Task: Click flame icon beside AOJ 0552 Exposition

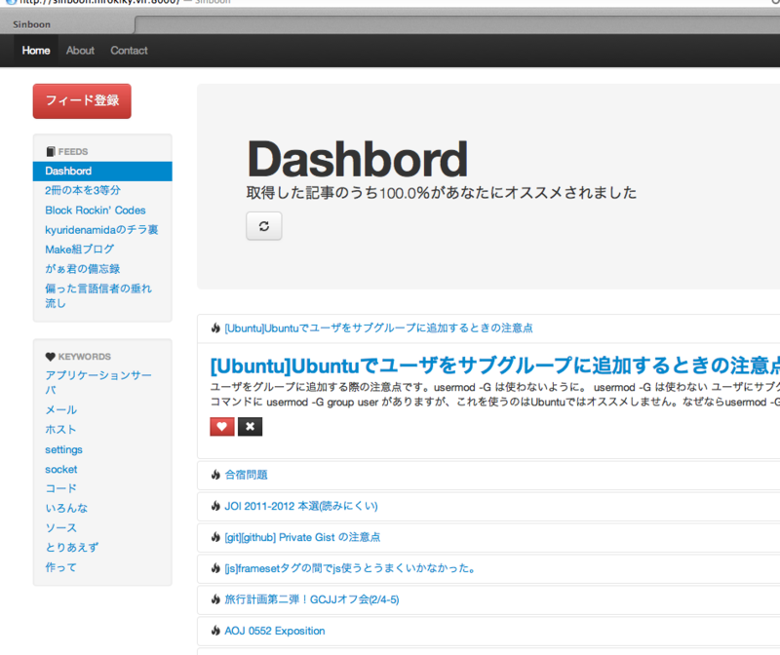Action: [x=215, y=631]
